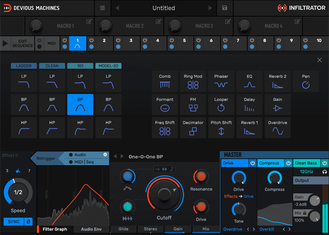Select the Delay effect tile

249,104
